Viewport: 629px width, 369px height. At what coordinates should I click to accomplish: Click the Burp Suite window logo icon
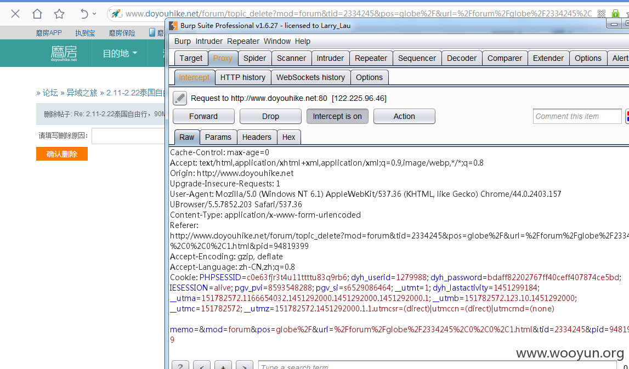coord(173,26)
